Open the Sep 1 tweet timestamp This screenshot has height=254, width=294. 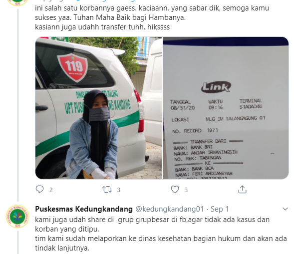[220, 209]
